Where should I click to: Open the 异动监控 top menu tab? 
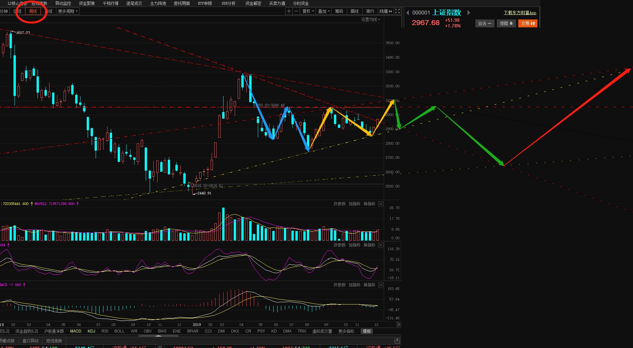63,3
